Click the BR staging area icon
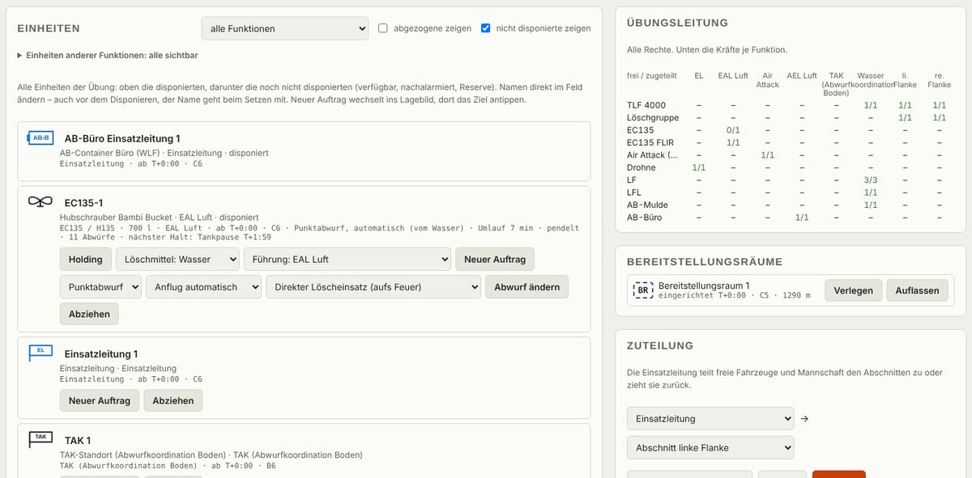This screenshot has width=972, height=478. (642, 290)
